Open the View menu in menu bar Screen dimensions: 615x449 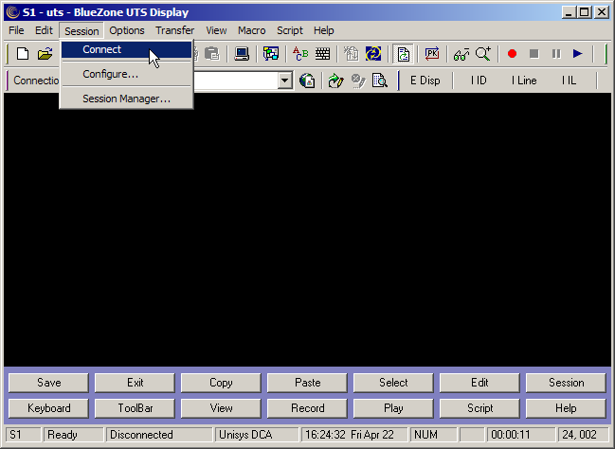pyautogui.click(x=216, y=30)
